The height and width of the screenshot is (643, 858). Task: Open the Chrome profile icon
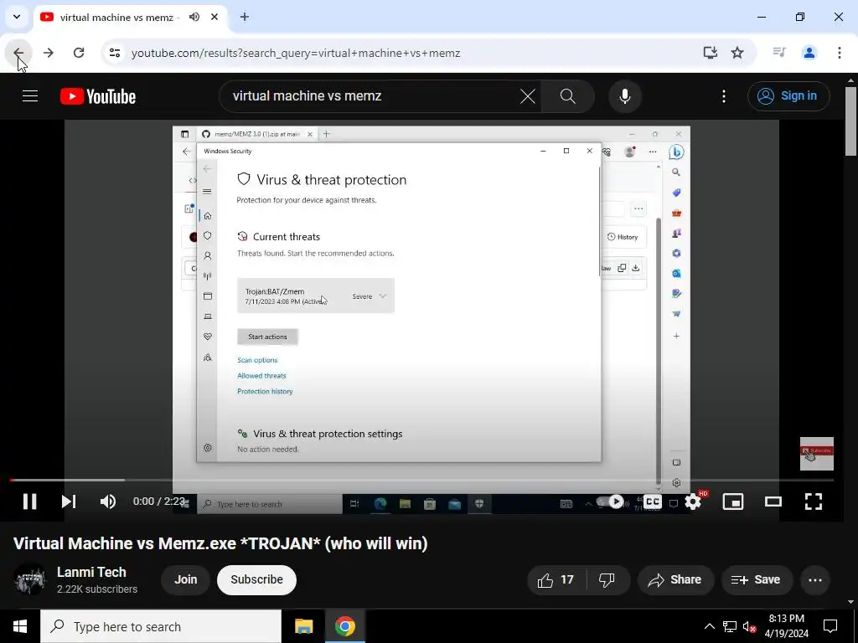click(x=809, y=53)
